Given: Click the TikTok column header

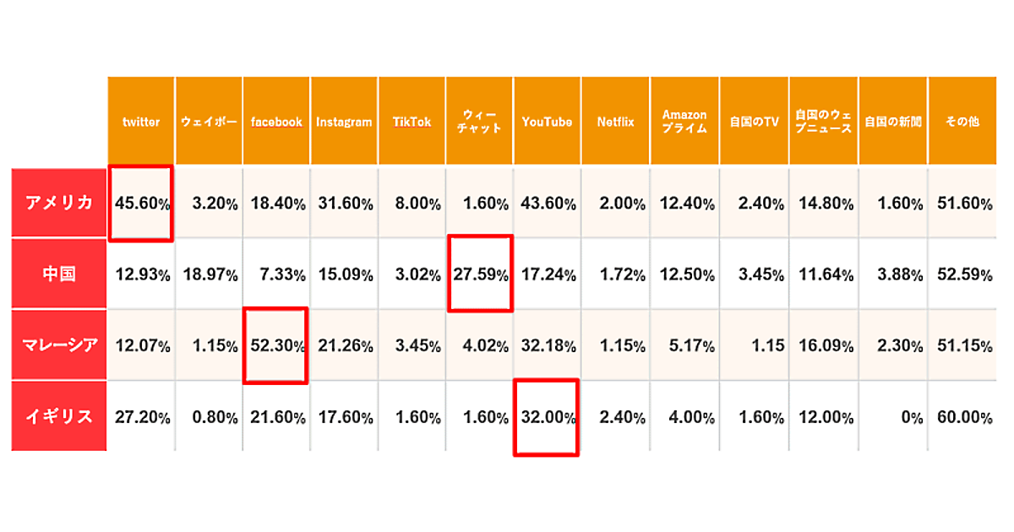Looking at the screenshot, I should tap(412, 122).
